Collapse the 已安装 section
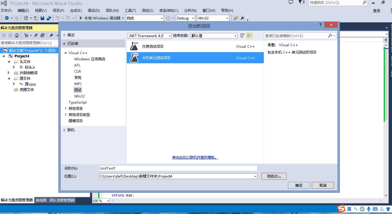This screenshot has height=214, width=392. pos(65,44)
